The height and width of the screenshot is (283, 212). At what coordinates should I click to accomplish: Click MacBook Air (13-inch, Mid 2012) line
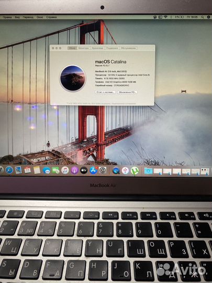click(111, 71)
